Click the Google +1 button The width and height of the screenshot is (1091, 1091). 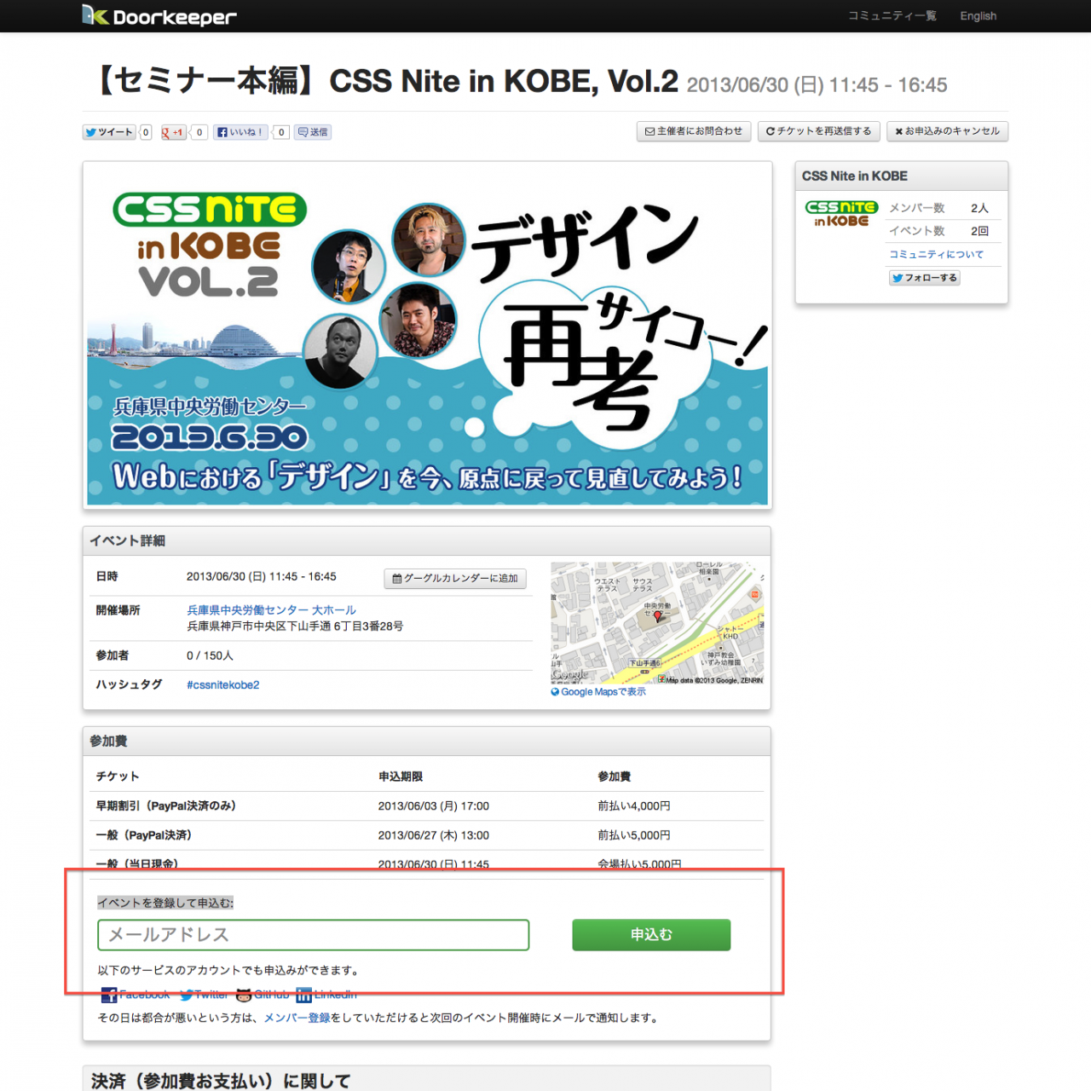pyautogui.click(x=174, y=132)
